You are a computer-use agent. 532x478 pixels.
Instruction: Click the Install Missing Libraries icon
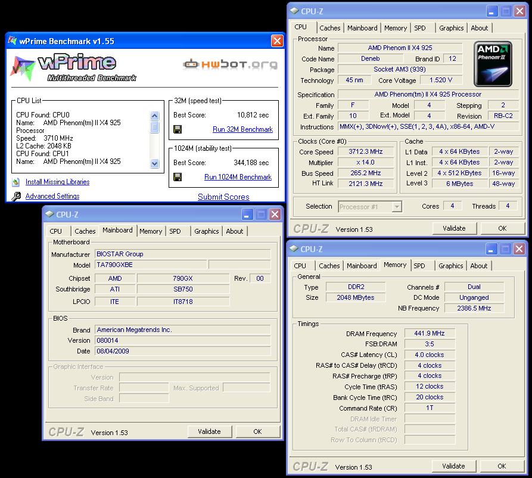15,182
